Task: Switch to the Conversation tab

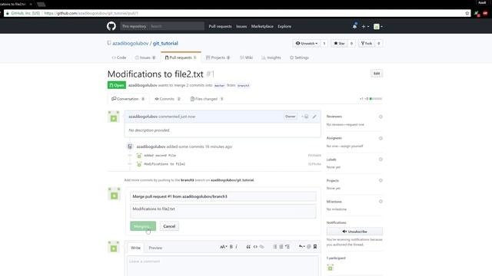Action: click(128, 99)
